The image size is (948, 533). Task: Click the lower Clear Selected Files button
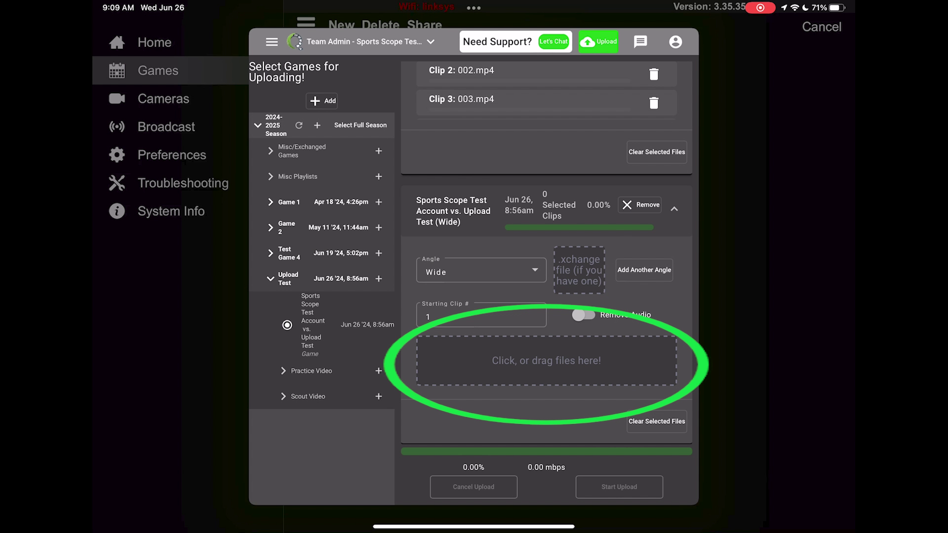point(657,421)
